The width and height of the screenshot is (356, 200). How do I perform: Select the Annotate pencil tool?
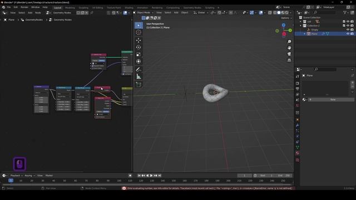click(x=139, y=69)
